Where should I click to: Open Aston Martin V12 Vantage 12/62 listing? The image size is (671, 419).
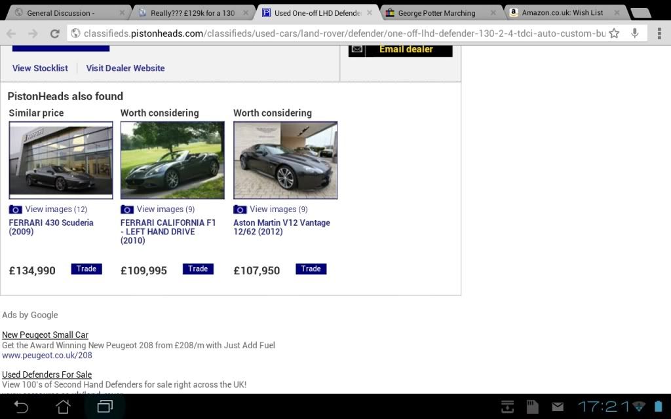point(282,227)
